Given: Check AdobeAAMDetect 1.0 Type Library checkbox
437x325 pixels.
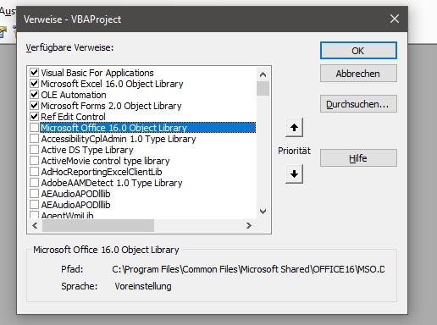Looking at the screenshot, I should pyautogui.click(x=34, y=183).
